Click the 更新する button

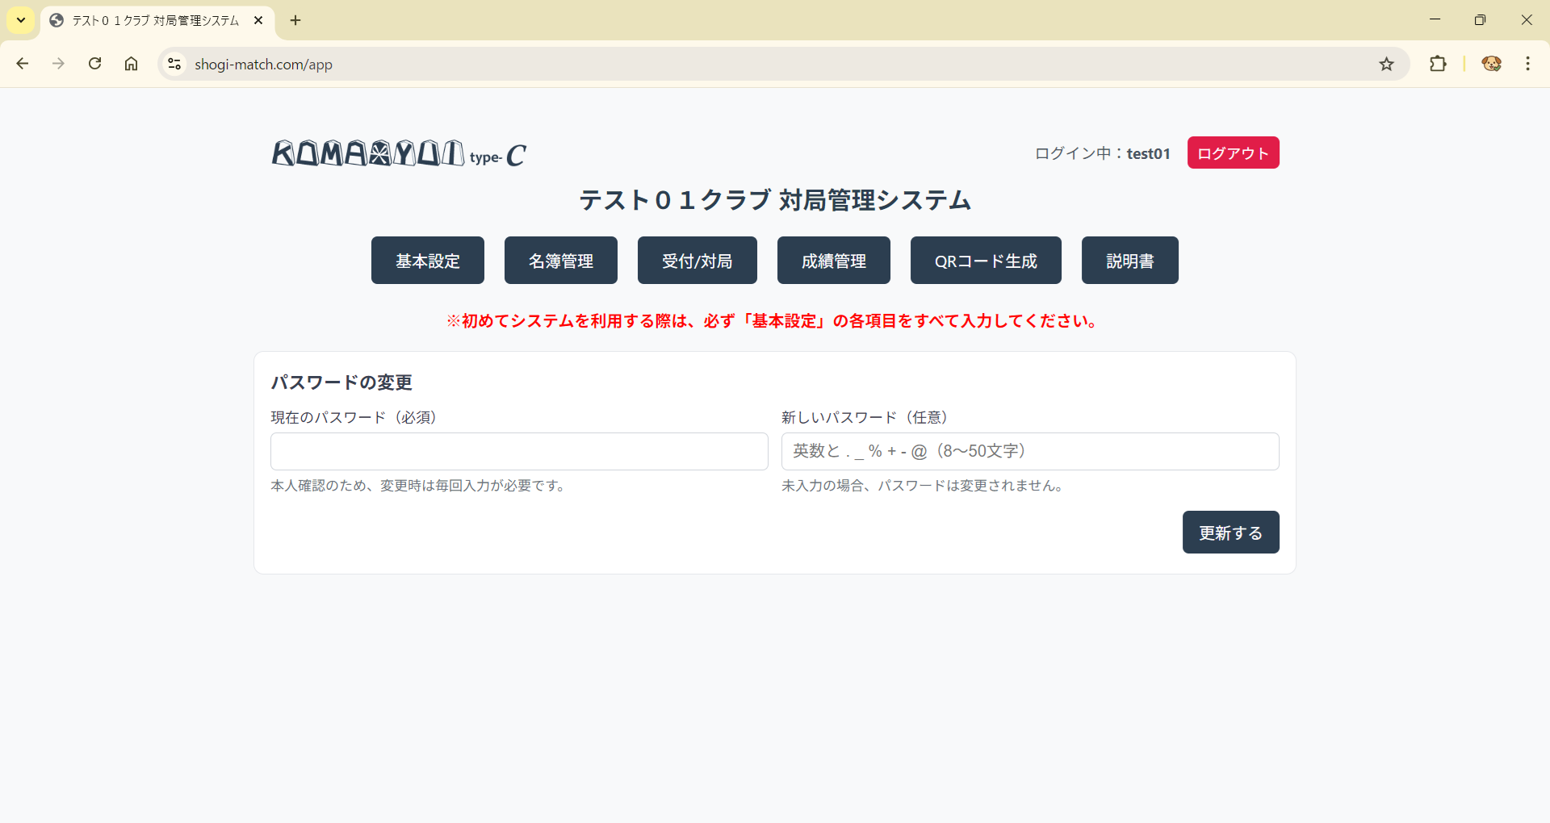(1230, 533)
